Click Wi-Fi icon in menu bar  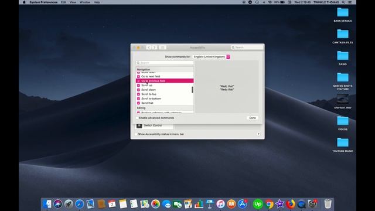[270, 2]
